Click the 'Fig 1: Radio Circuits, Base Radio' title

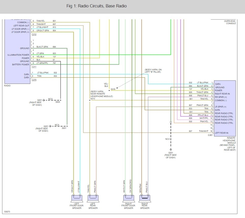click(97, 6)
